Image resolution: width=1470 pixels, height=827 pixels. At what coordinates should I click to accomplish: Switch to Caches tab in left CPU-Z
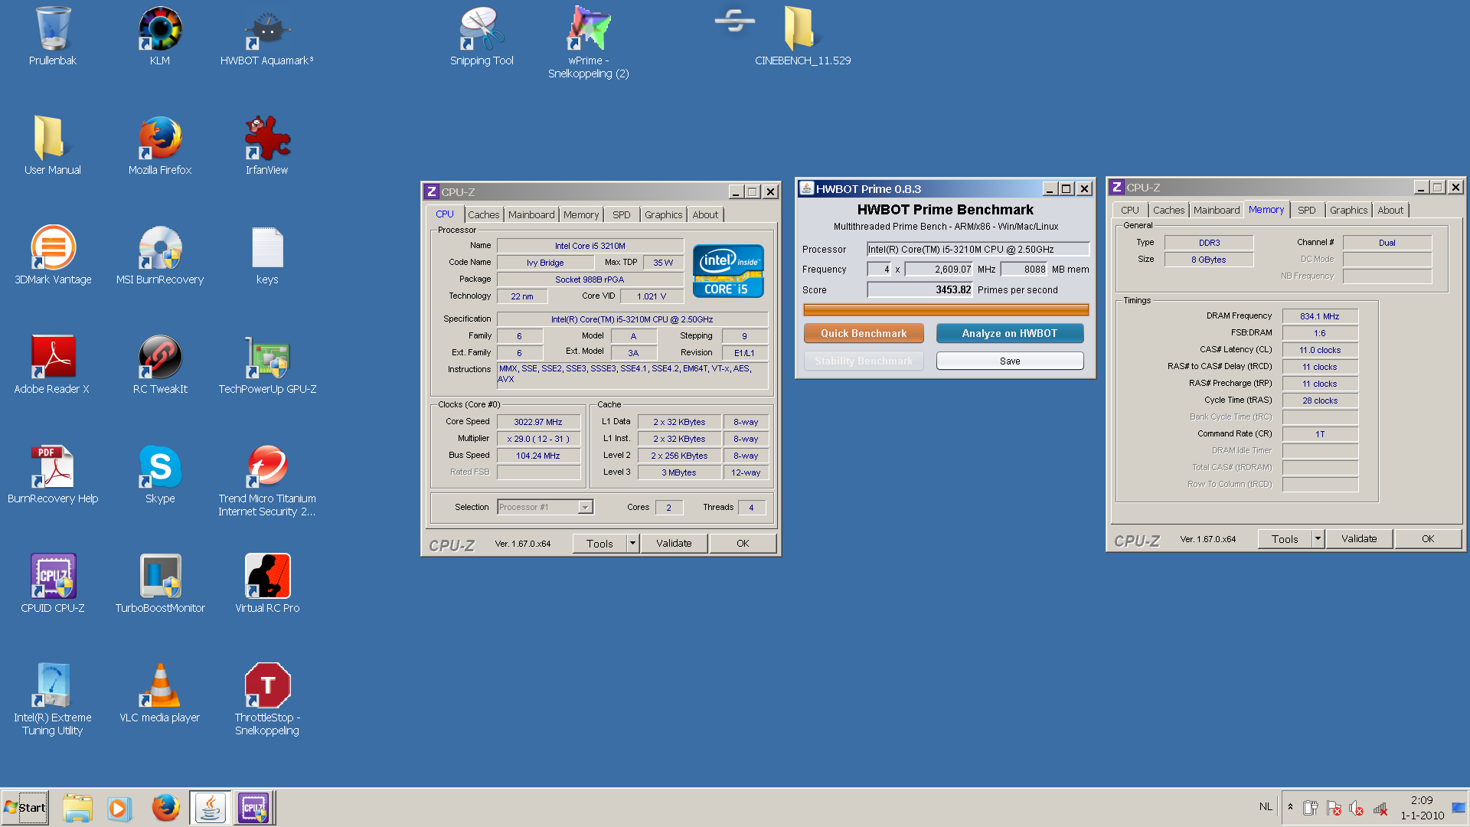click(x=483, y=215)
